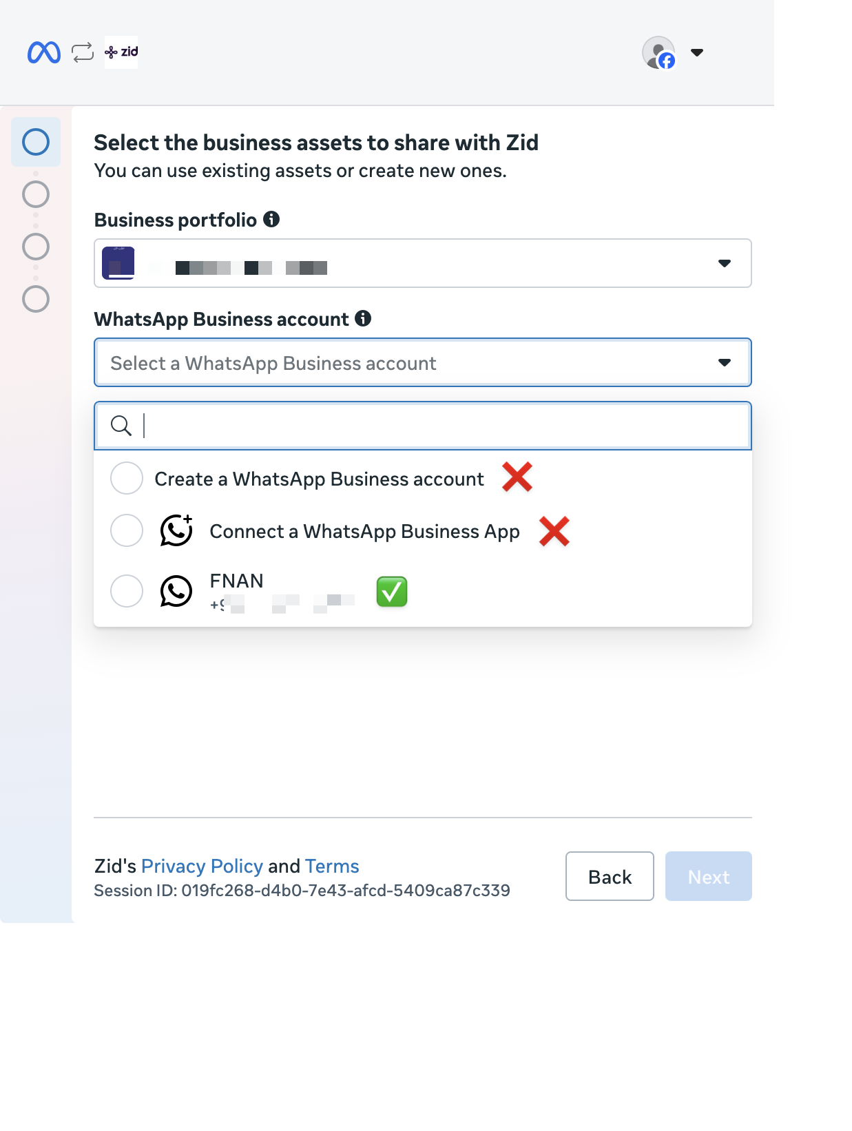Collapse the WhatsApp Business account dropdown
This screenshot has width=852, height=1131.
coord(423,362)
